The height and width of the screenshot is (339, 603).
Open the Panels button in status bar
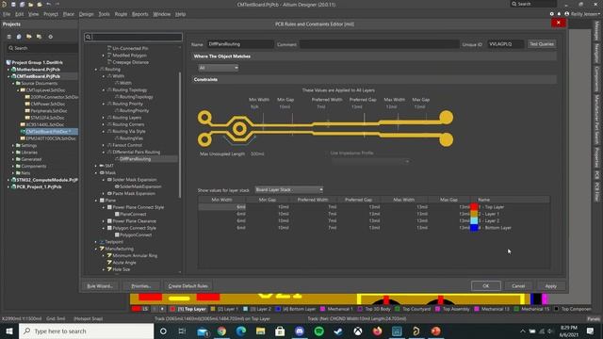(594, 319)
